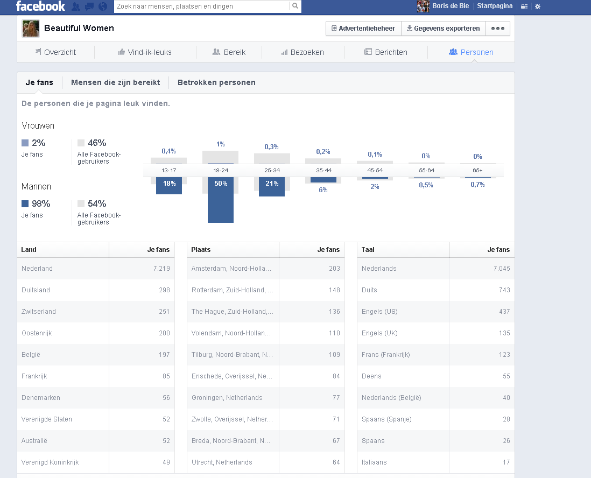The height and width of the screenshot is (478, 591).
Task: Open 'Mensen die zijn bereikt' sub-tab
Action: pos(115,82)
